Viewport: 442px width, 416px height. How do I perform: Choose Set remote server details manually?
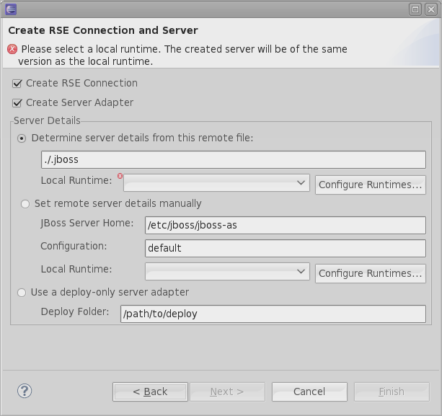26,204
